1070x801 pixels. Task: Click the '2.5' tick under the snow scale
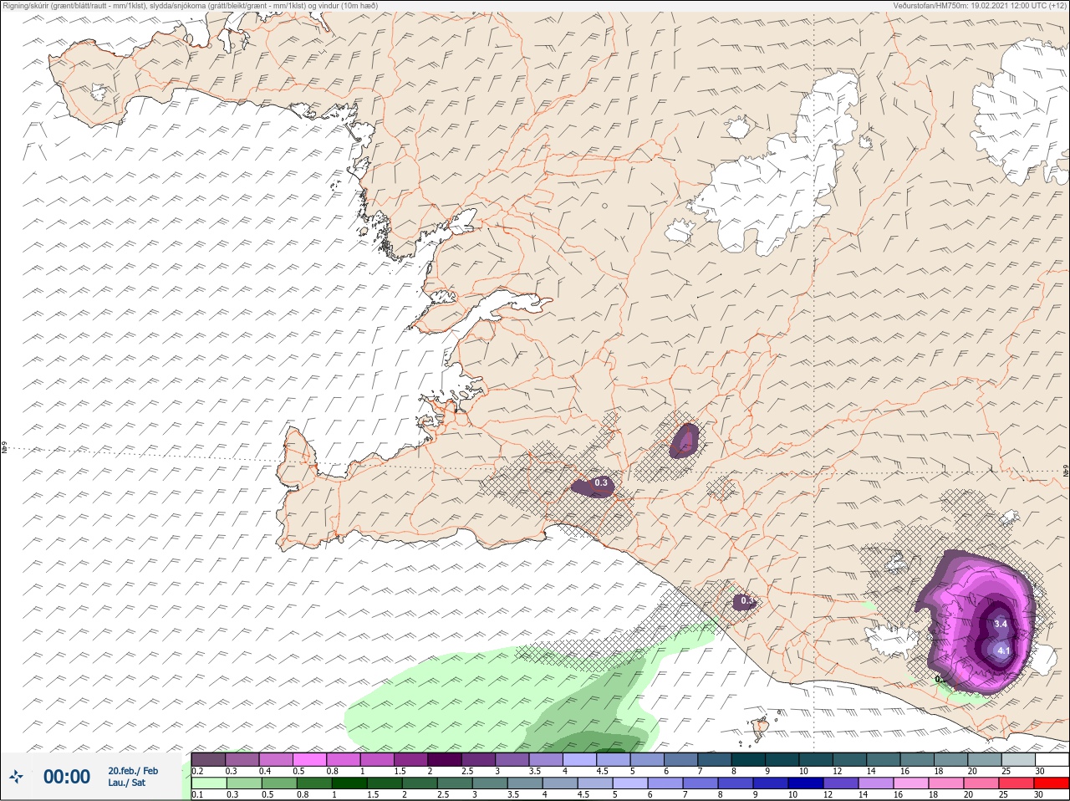click(466, 771)
